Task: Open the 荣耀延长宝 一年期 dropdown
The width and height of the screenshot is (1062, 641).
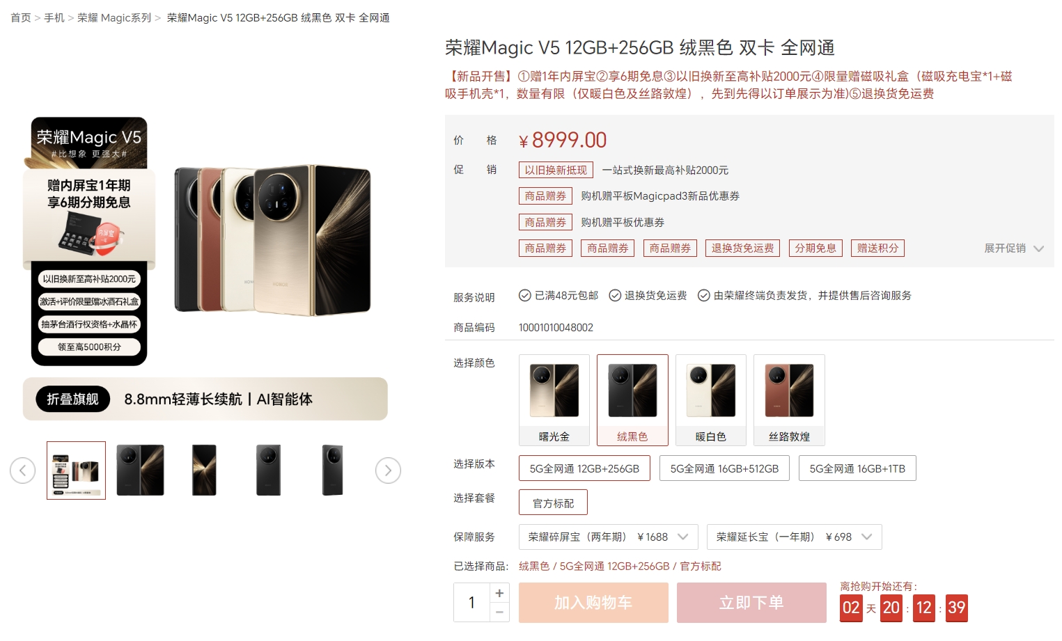Action: 795,537
